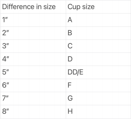
Task: Select the 3″ difference cell
Action: (x=33, y=46)
